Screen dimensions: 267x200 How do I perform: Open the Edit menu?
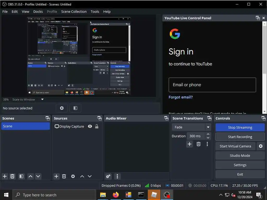[15, 11]
